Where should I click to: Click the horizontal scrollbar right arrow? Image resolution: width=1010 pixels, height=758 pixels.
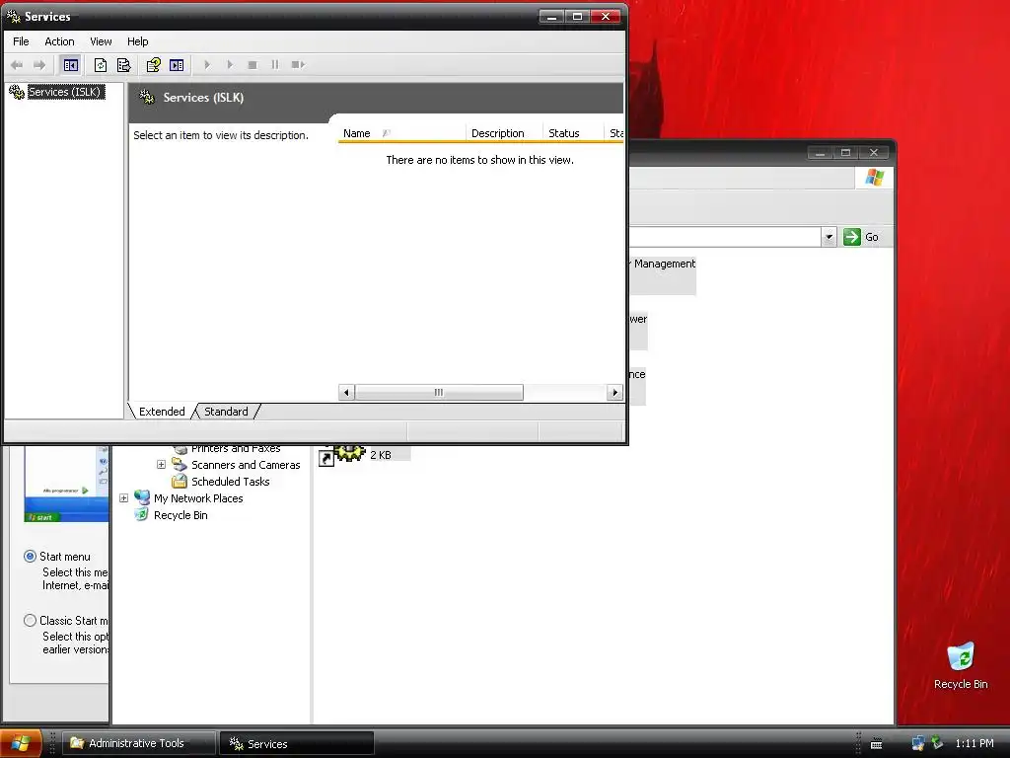pyautogui.click(x=614, y=392)
